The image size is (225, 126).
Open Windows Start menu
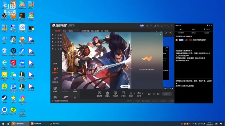click(x=3, y=123)
